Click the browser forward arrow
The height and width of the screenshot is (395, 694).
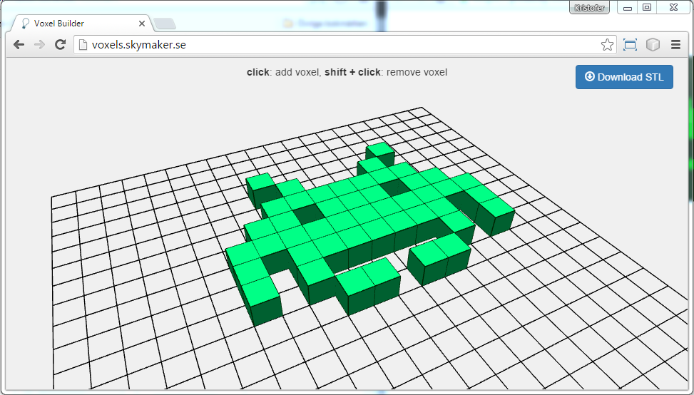[x=39, y=44]
